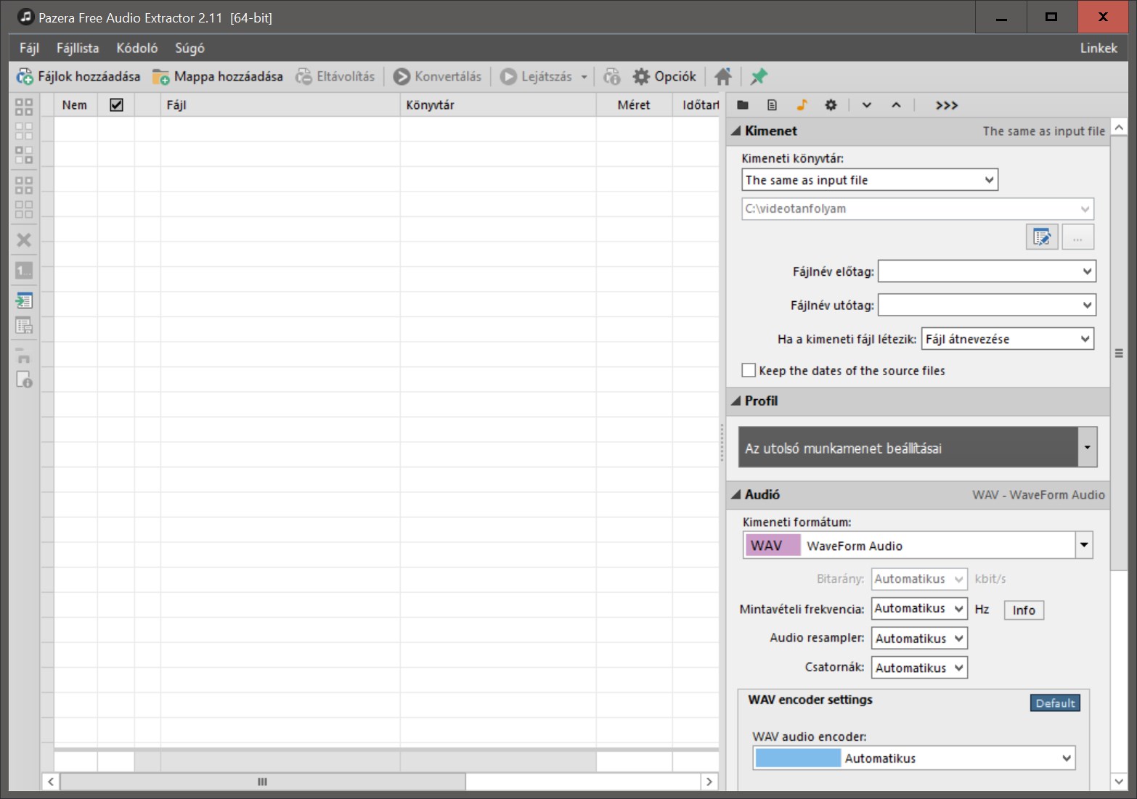The image size is (1137, 799).
Task: Open Opciók with the gear icon
Action: coord(641,77)
